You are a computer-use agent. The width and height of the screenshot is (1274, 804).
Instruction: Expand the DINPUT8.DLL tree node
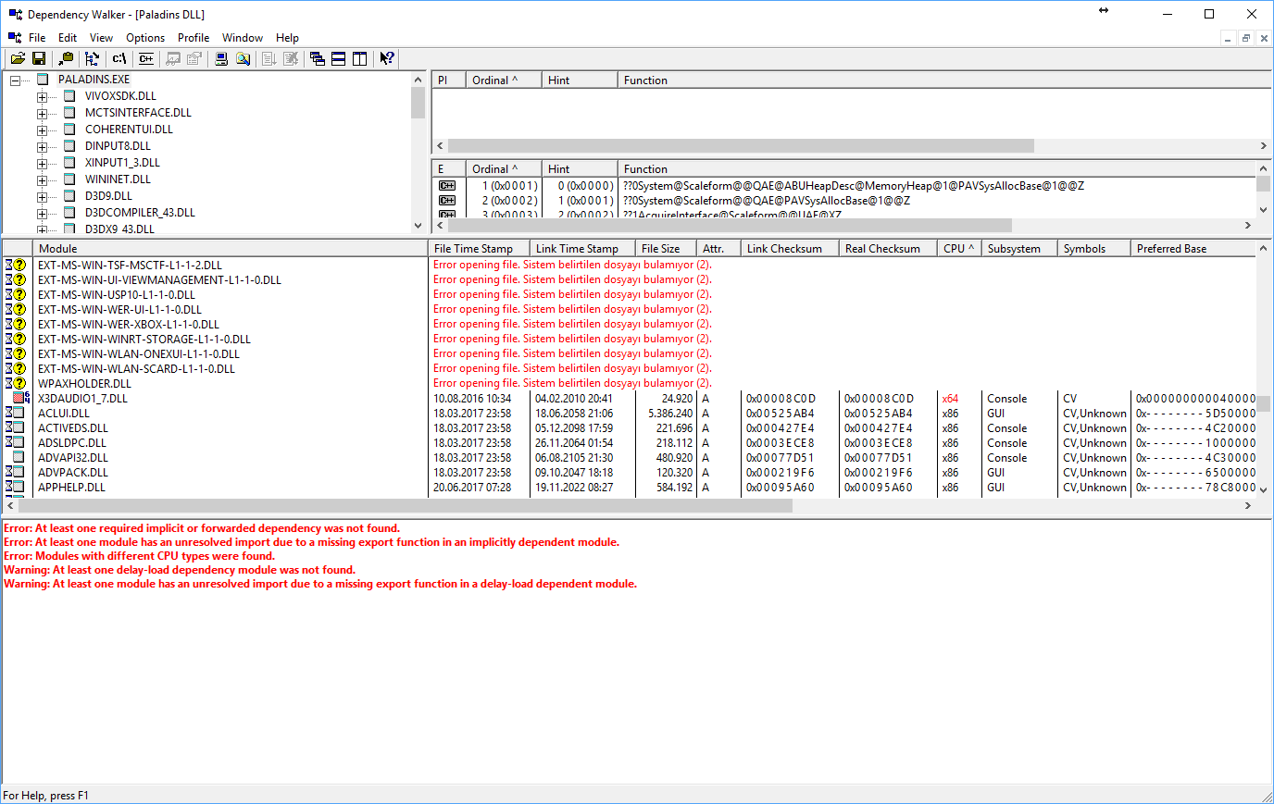point(42,147)
